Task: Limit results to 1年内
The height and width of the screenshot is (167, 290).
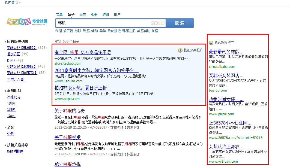Action: click(11, 116)
